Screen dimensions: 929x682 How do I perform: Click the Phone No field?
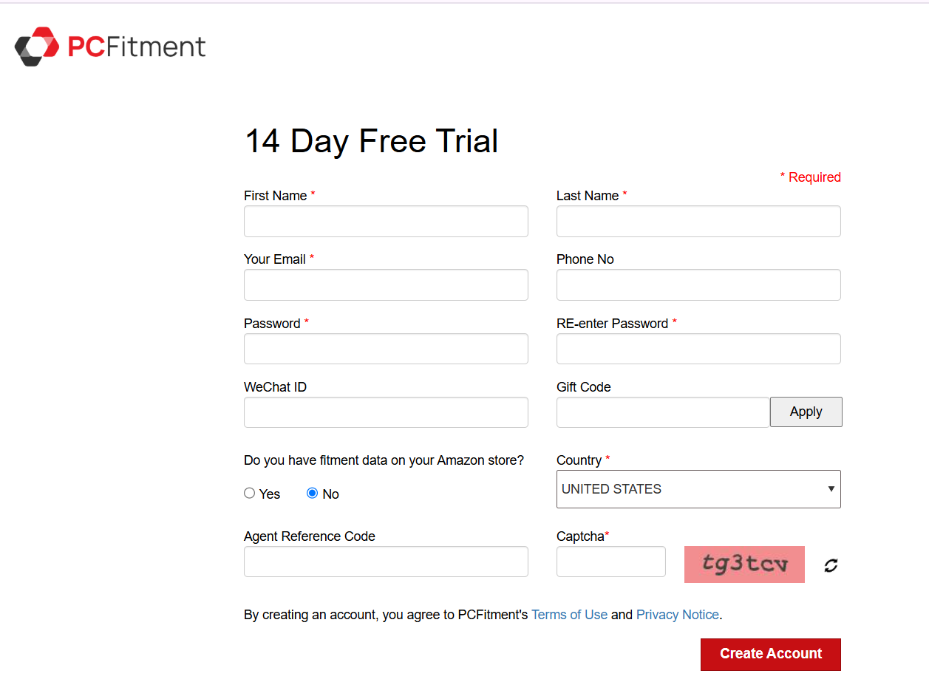[x=698, y=285]
